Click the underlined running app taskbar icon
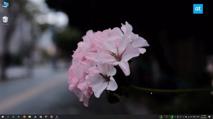 (x=57, y=117)
